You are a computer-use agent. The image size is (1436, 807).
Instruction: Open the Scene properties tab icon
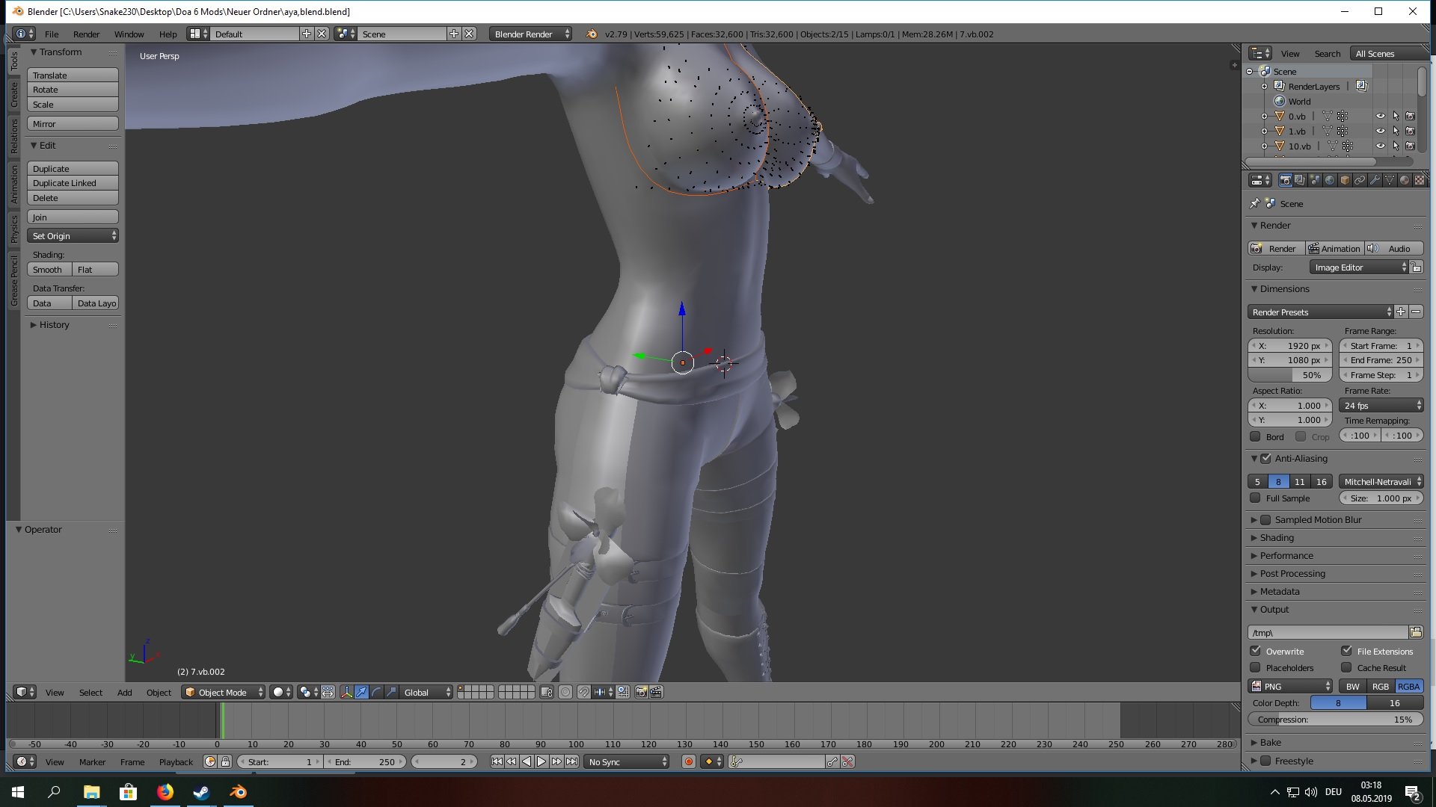pyautogui.click(x=1315, y=180)
